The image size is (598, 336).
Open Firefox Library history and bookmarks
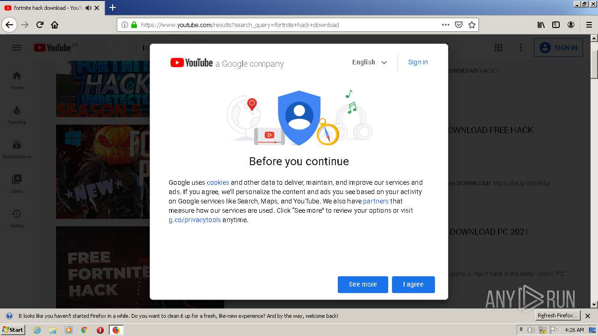(541, 25)
